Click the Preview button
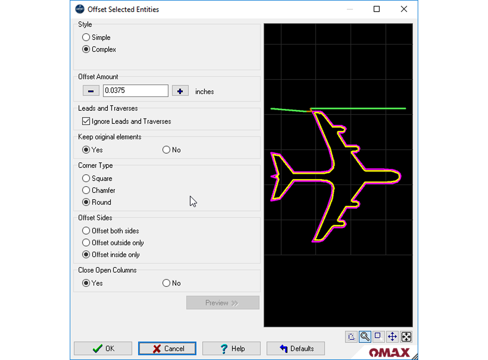This screenshot has width=488, height=360. pyautogui.click(x=223, y=303)
